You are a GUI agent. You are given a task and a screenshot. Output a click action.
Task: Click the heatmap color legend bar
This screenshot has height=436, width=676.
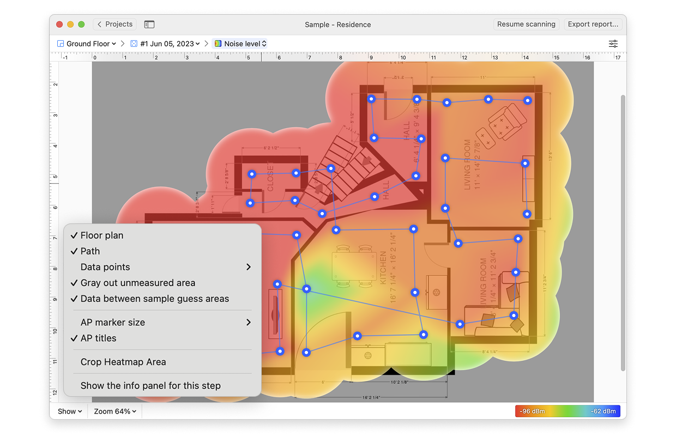pos(568,411)
